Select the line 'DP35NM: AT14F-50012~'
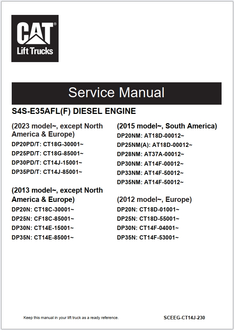Image resolution: width=234 pixels, height=330 pixels. pos(150,182)
